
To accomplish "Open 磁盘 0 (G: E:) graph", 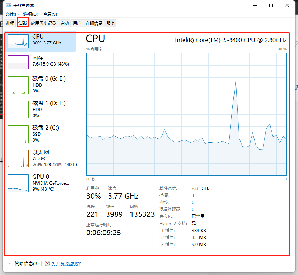I will tap(18, 85).
